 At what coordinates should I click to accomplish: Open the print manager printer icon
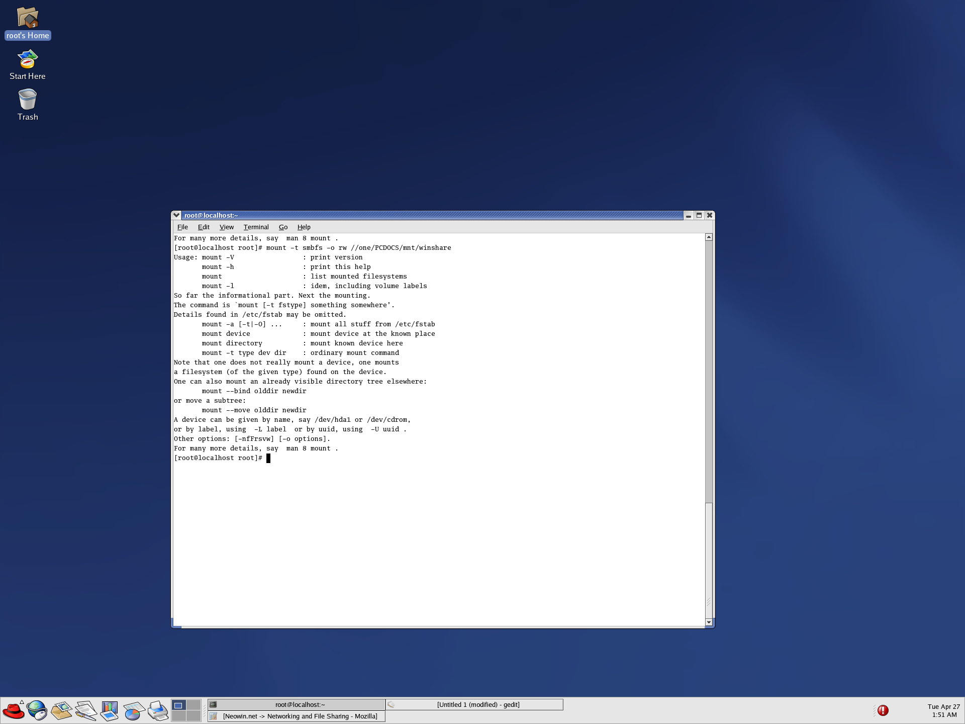coord(158,710)
